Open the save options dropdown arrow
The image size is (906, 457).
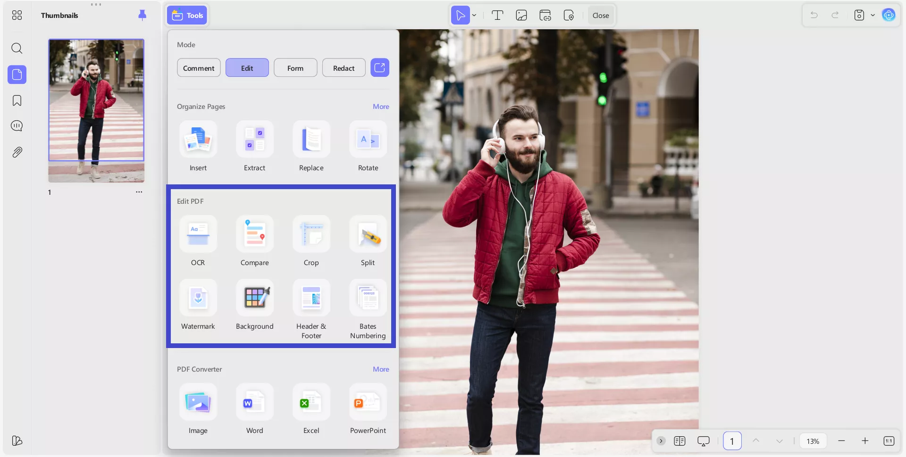872,16
